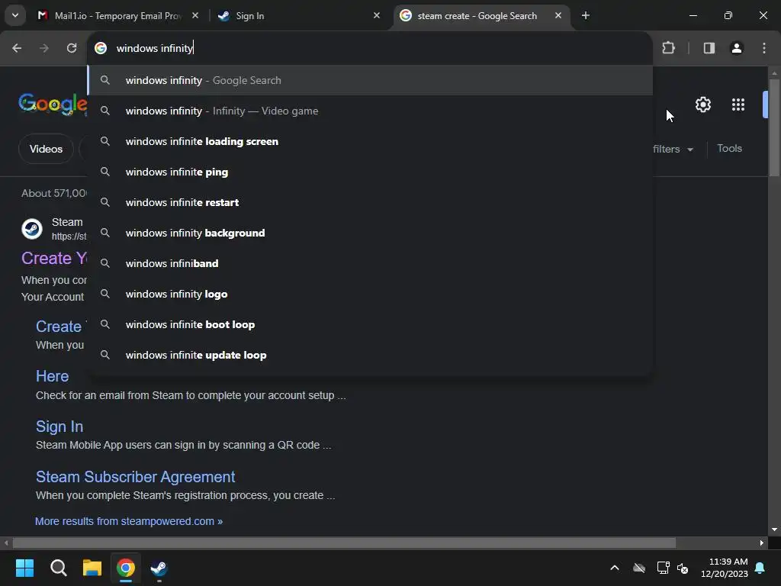The image size is (781, 586).
Task: Click the address bar containing windows infinity
Action: tap(370, 48)
